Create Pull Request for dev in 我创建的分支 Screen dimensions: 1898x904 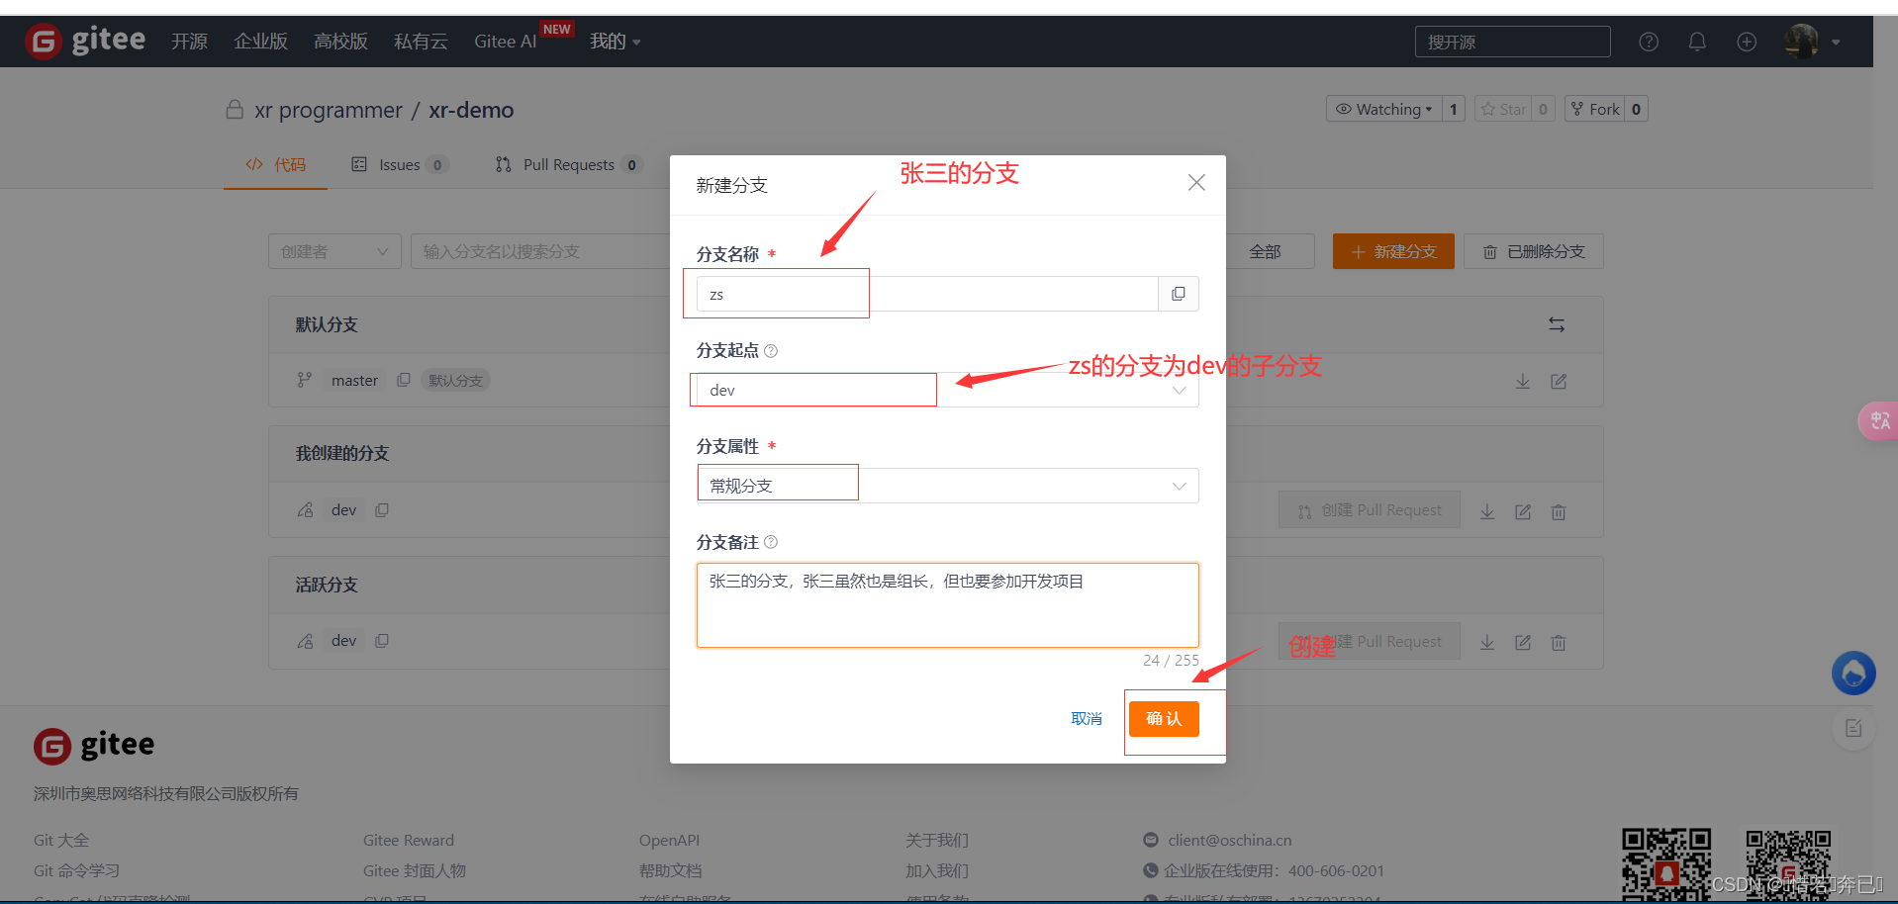tap(1370, 509)
